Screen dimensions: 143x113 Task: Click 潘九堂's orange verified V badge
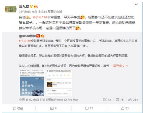[31, 6]
